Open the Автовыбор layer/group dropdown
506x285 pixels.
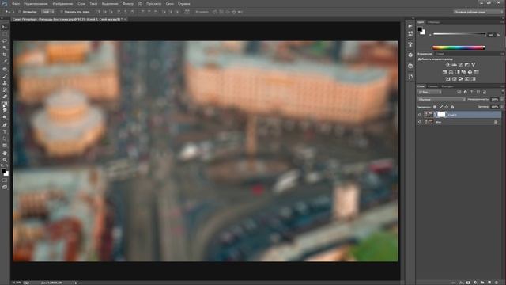pyautogui.click(x=47, y=12)
